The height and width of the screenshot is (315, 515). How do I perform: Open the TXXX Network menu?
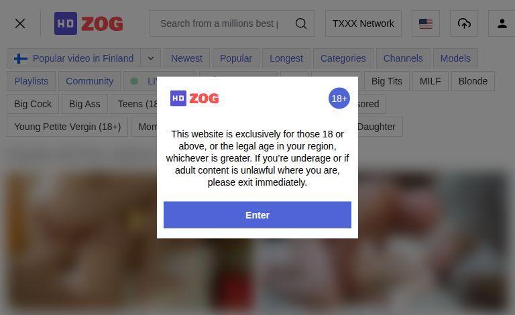tap(363, 23)
